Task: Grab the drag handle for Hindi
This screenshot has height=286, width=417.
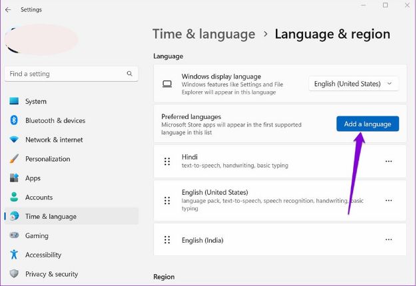Action: (x=167, y=161)
